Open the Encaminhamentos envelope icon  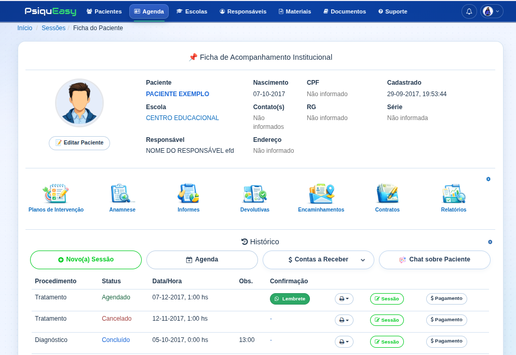tap(321, 193)
